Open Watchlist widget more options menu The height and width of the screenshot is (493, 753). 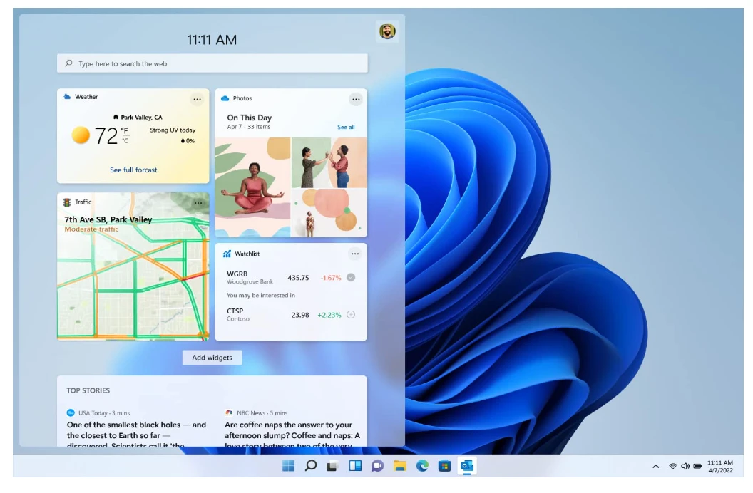coord(355,254)
